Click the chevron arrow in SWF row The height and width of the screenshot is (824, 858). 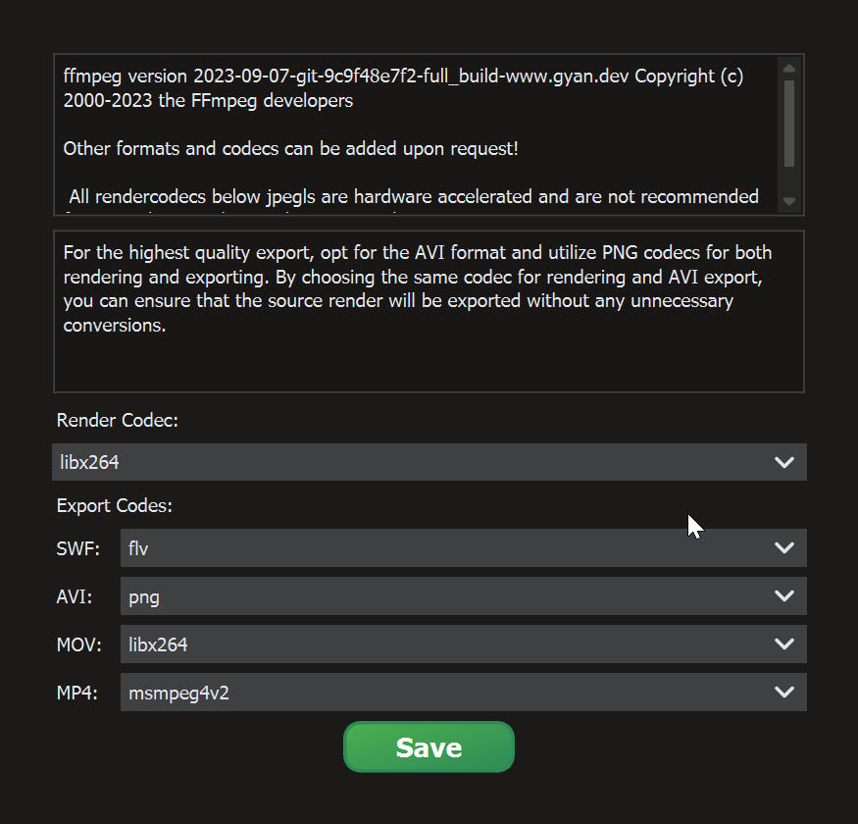point(783,548)
